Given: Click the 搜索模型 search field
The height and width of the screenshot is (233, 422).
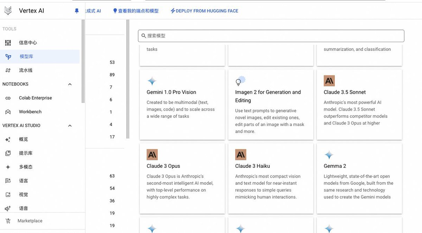Looking at the screenshot, I should pos(271,36).
